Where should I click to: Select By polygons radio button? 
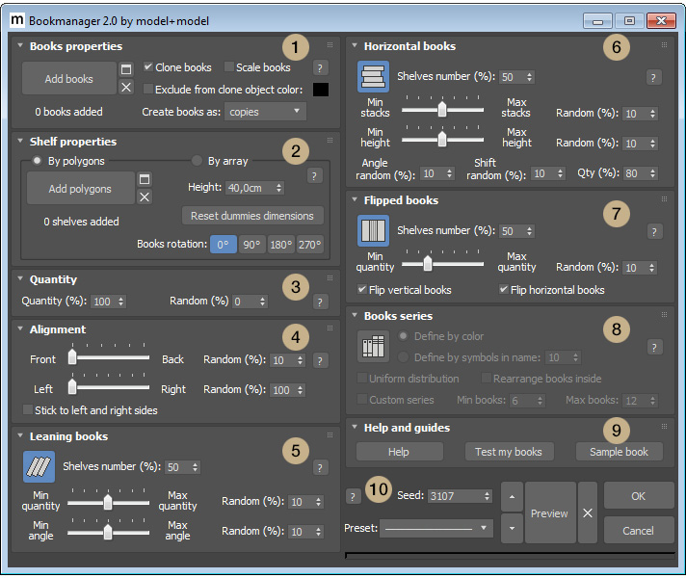(x=37, y=161)
